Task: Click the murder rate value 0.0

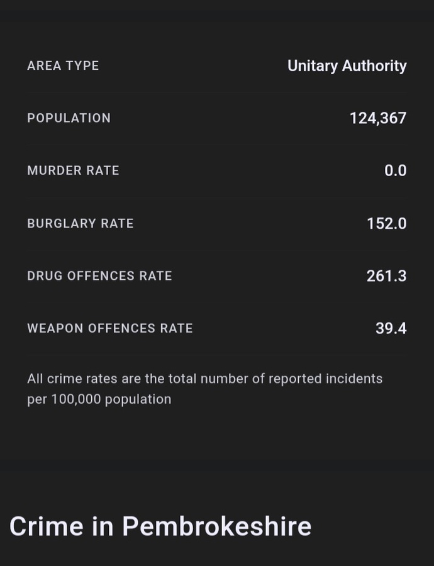Action: click(396, 170)
